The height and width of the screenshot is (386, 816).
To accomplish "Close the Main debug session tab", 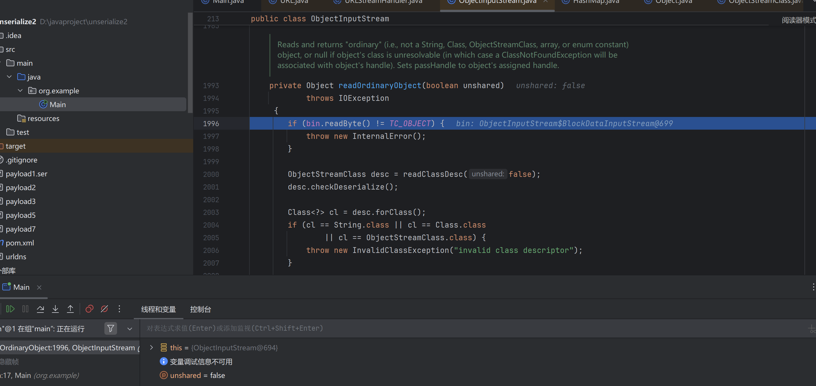I will (39, 287).
